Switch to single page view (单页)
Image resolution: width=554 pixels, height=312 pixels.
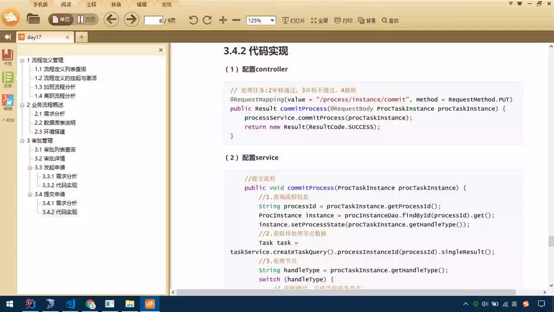pos(61,19)
